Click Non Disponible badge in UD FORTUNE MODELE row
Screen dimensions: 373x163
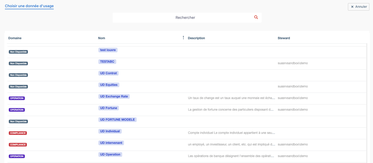(x=18, y=121)
